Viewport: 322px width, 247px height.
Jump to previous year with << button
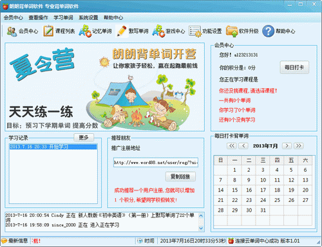(x=232, y=146)
